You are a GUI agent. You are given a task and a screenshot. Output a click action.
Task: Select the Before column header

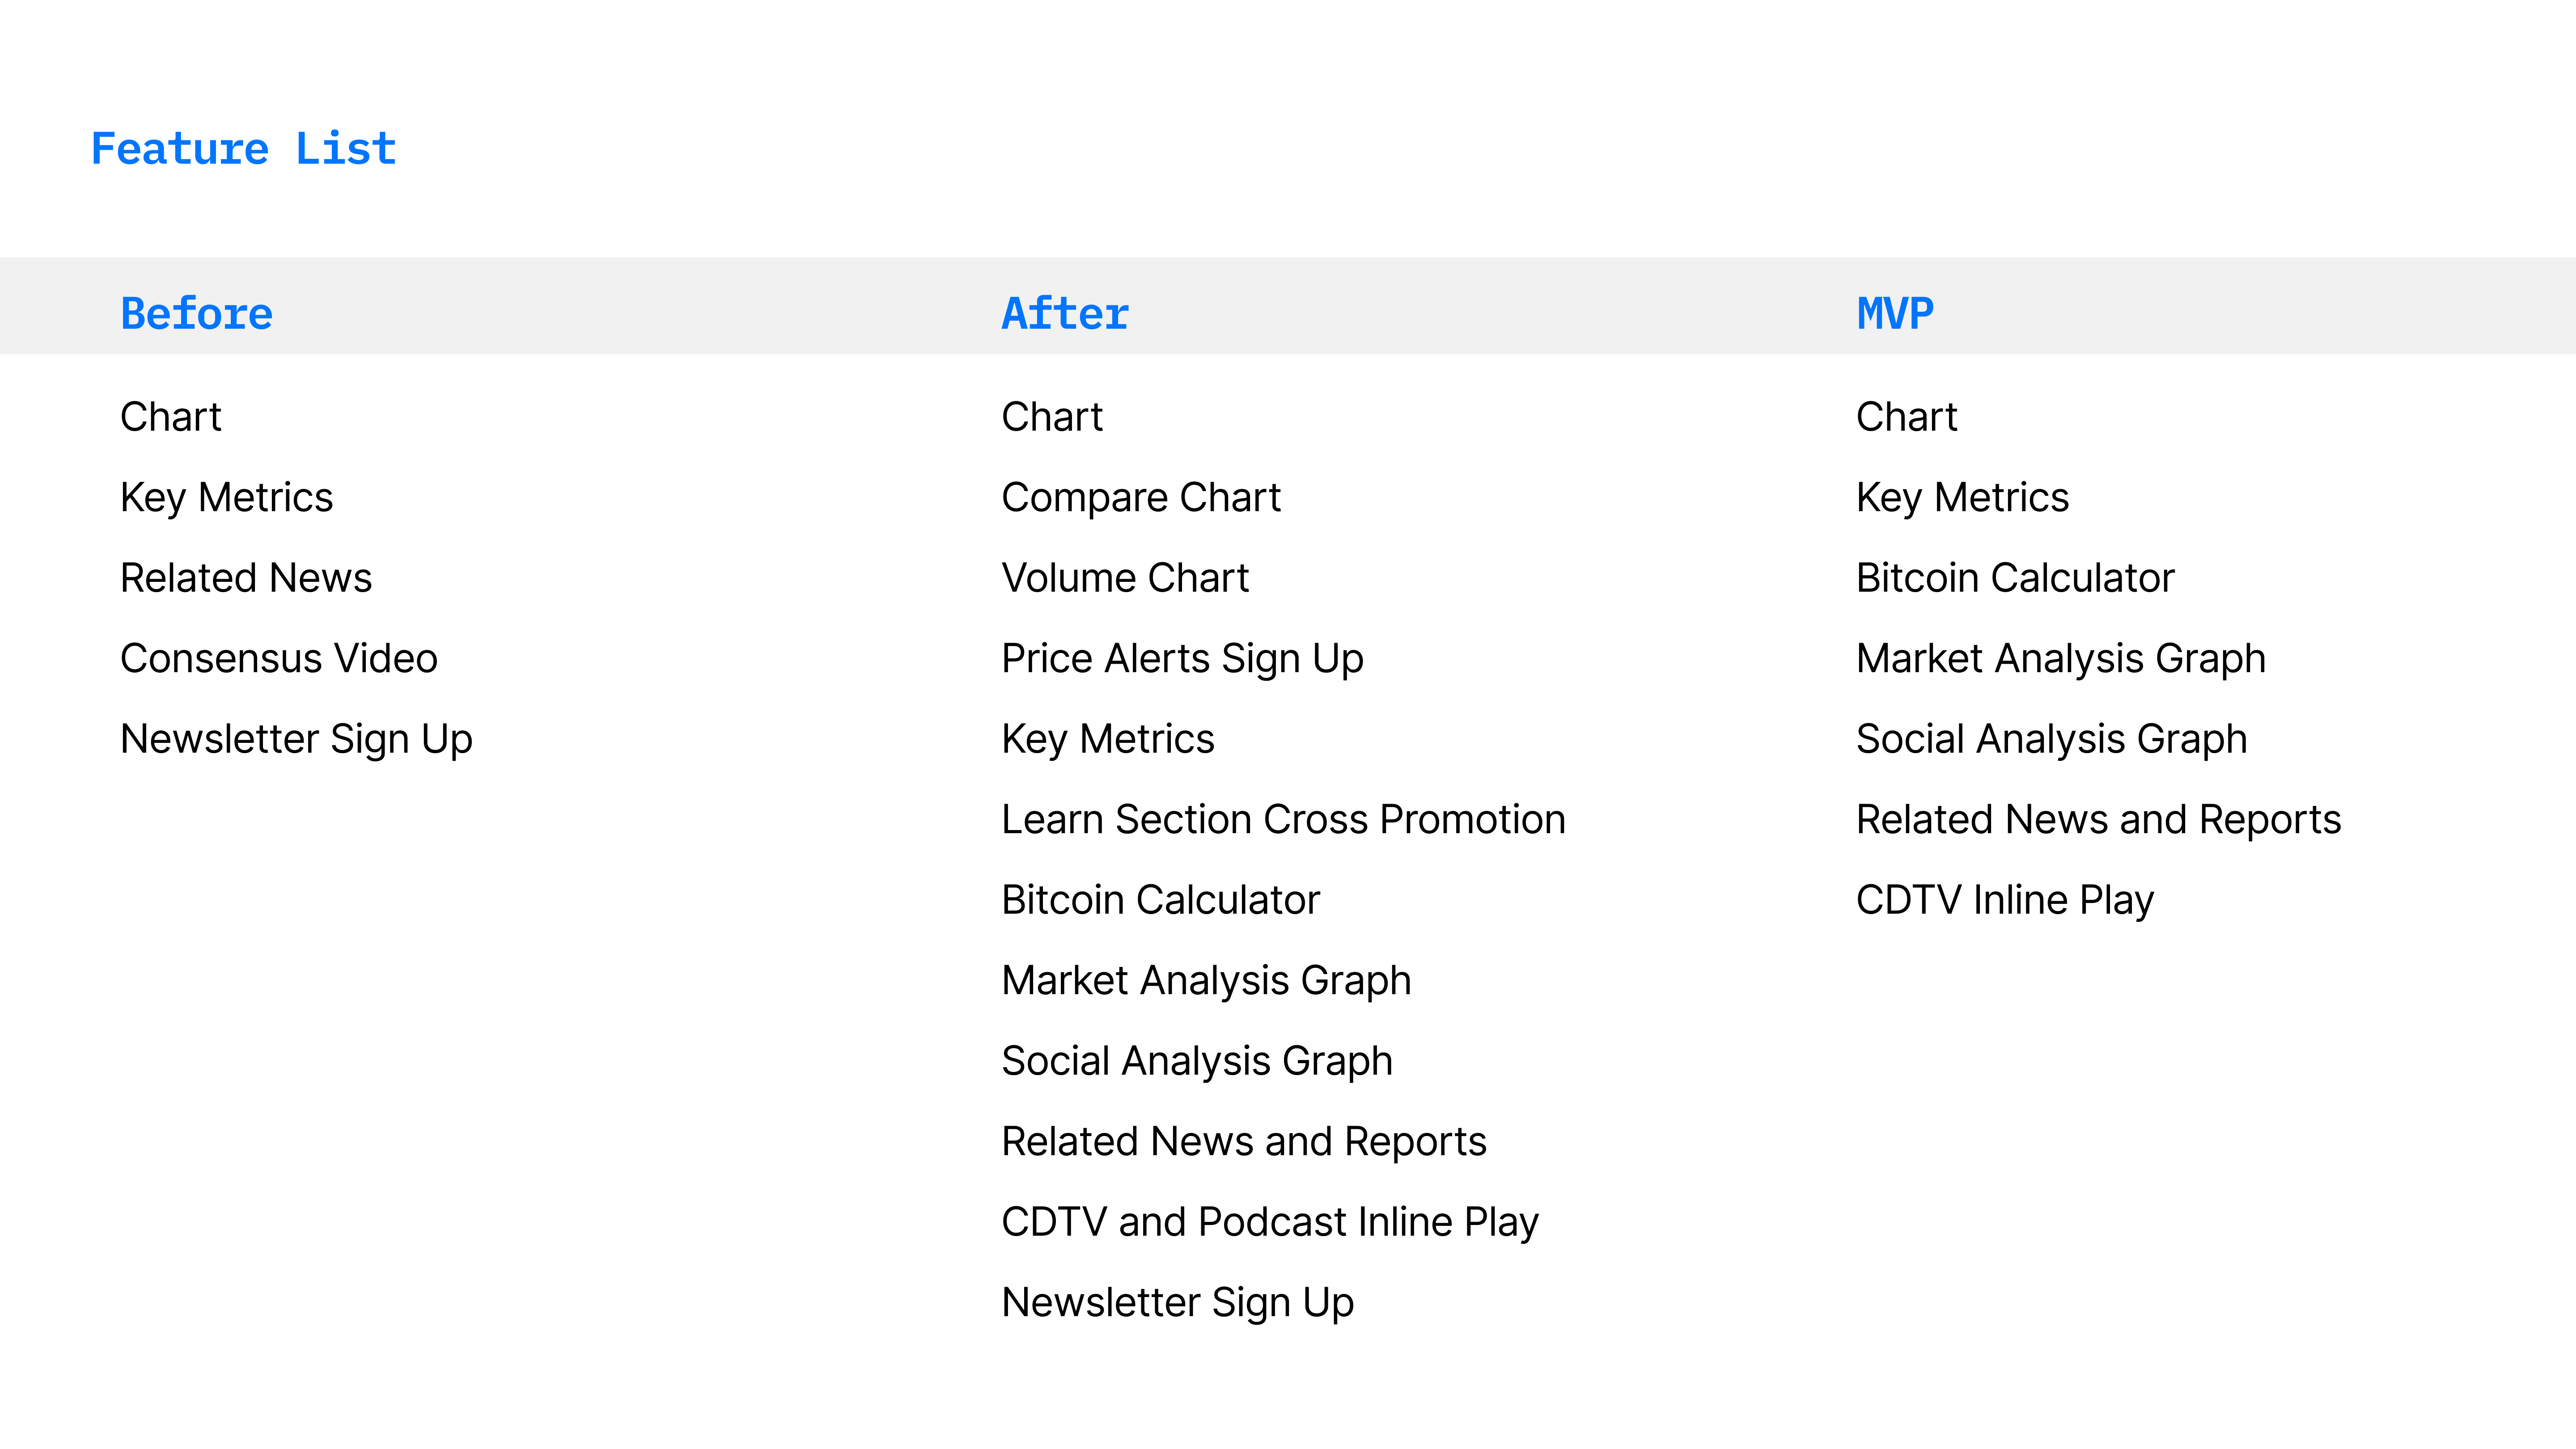[x=196, y=314]
